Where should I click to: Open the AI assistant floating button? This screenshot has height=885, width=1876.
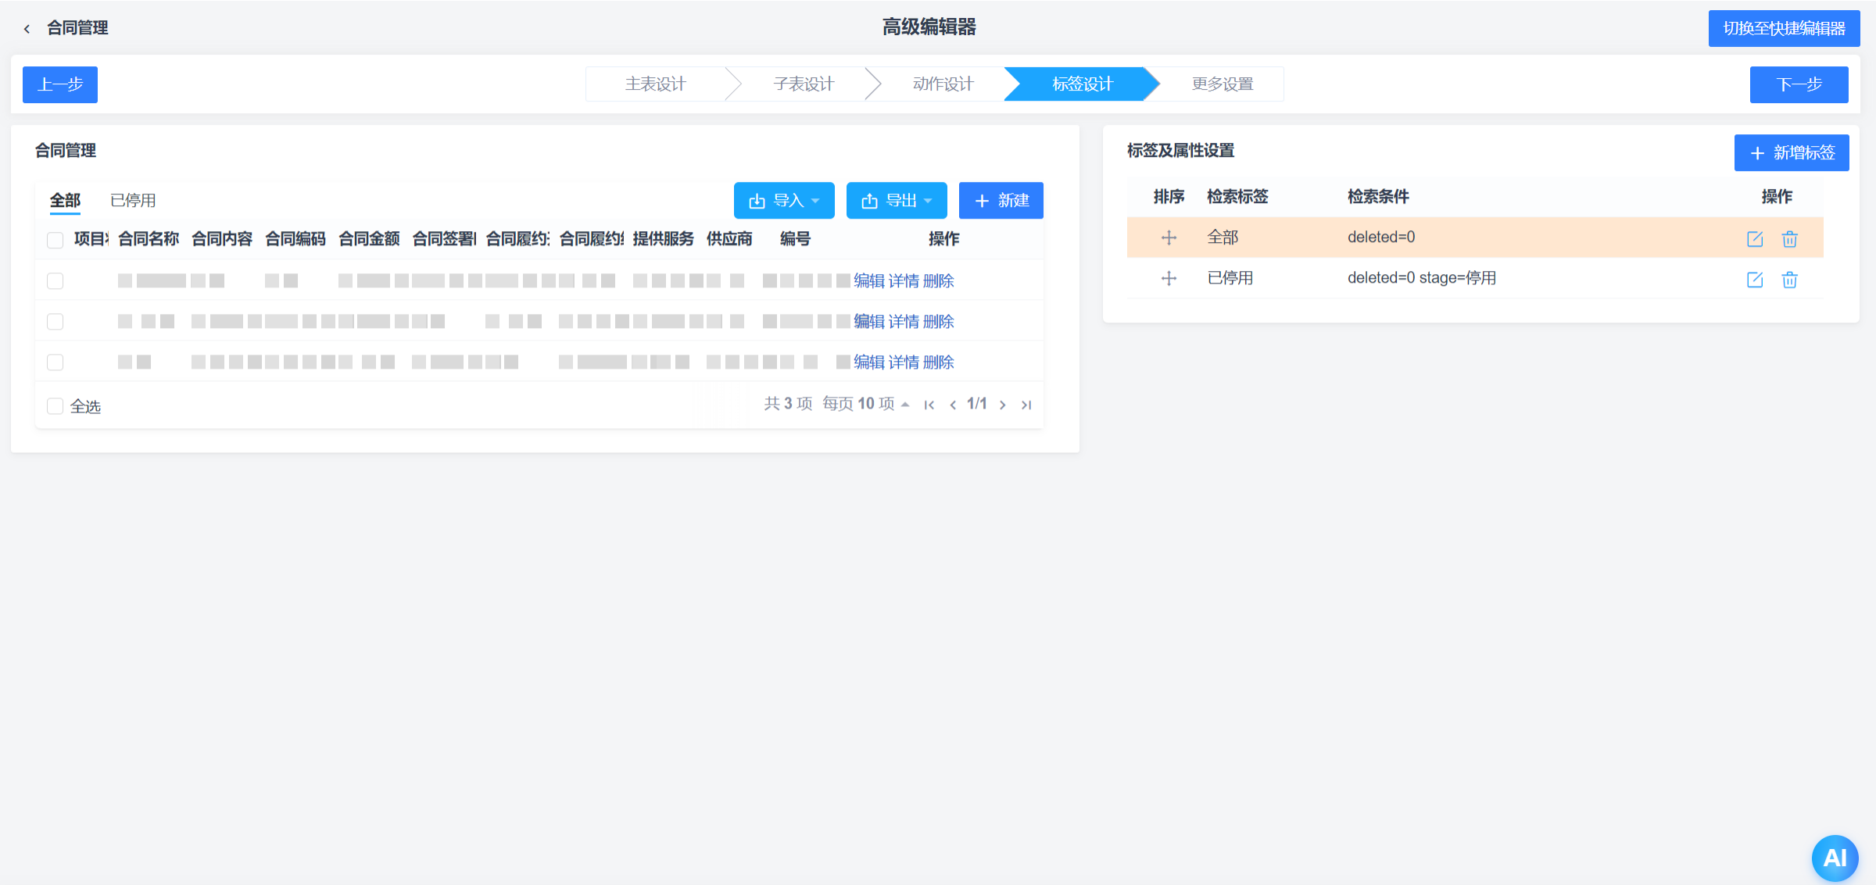click(x=1834, y=857)
